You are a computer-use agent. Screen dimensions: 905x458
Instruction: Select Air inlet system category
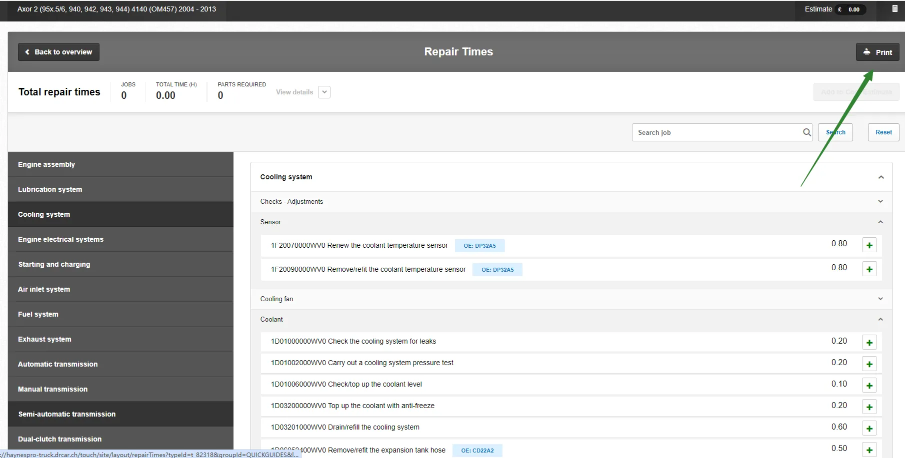pyautogui.click(x=120, y=289)
